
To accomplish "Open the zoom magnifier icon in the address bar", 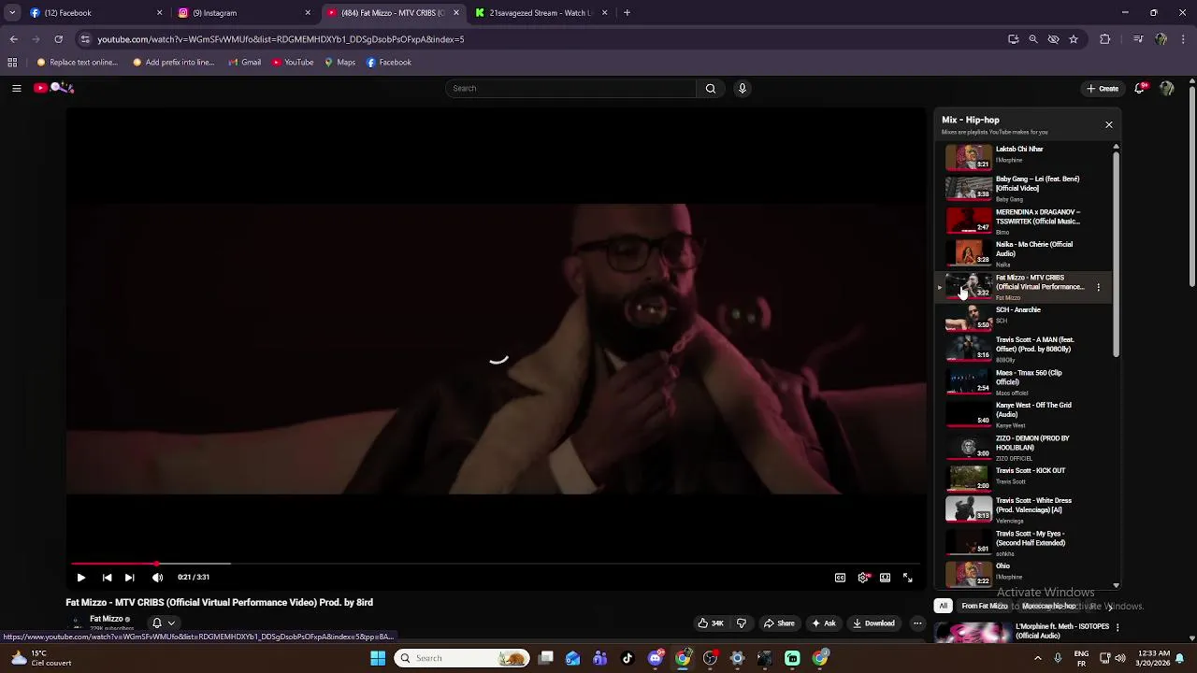I will 1033,39.
